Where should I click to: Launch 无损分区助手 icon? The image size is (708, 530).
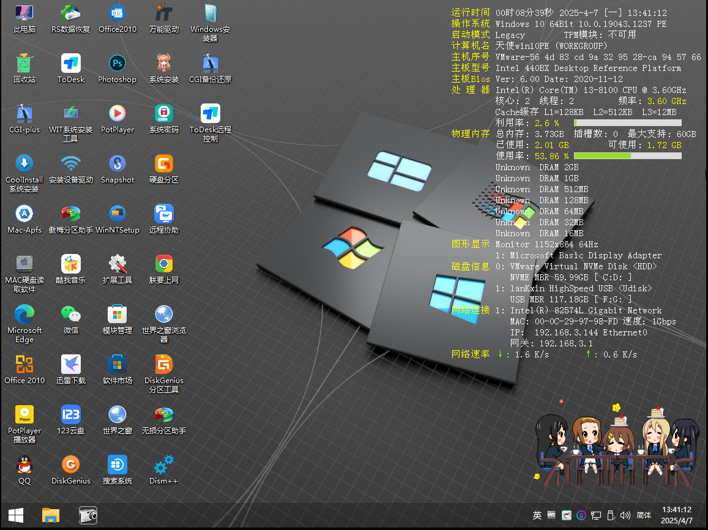click(x=164, y=420)
